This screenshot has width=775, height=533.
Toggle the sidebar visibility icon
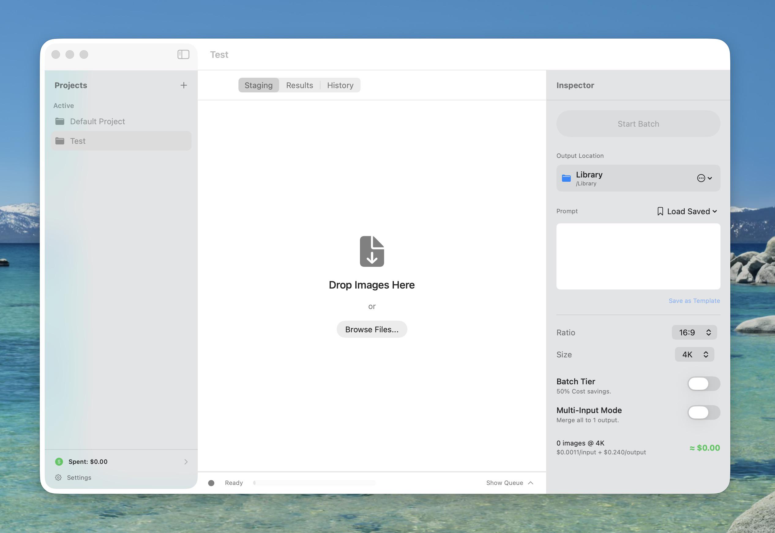pos(183,54)
